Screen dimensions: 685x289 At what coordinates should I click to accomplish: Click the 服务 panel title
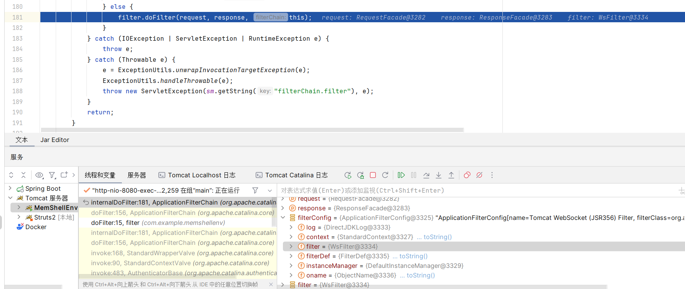17,157
